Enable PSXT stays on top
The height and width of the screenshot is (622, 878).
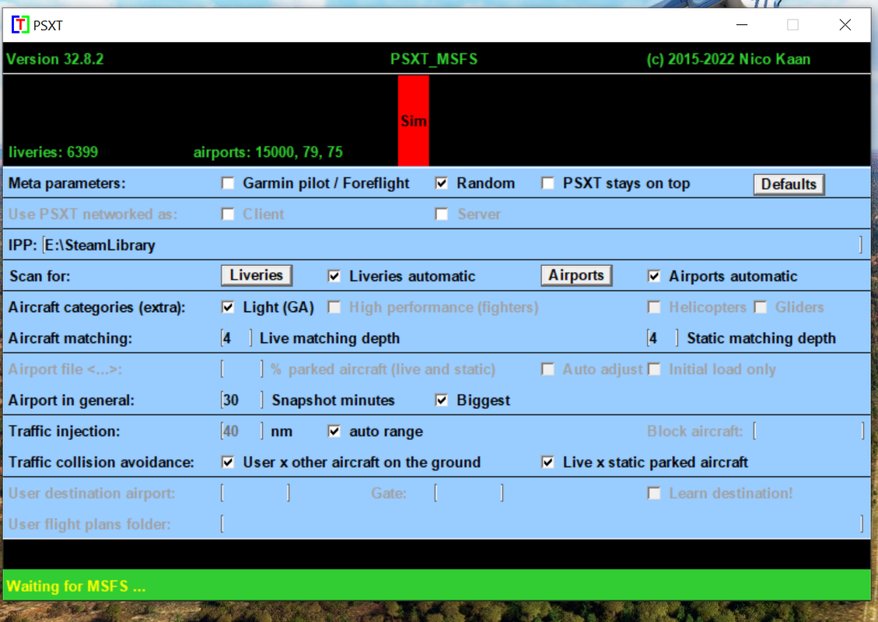pos(547,183)
